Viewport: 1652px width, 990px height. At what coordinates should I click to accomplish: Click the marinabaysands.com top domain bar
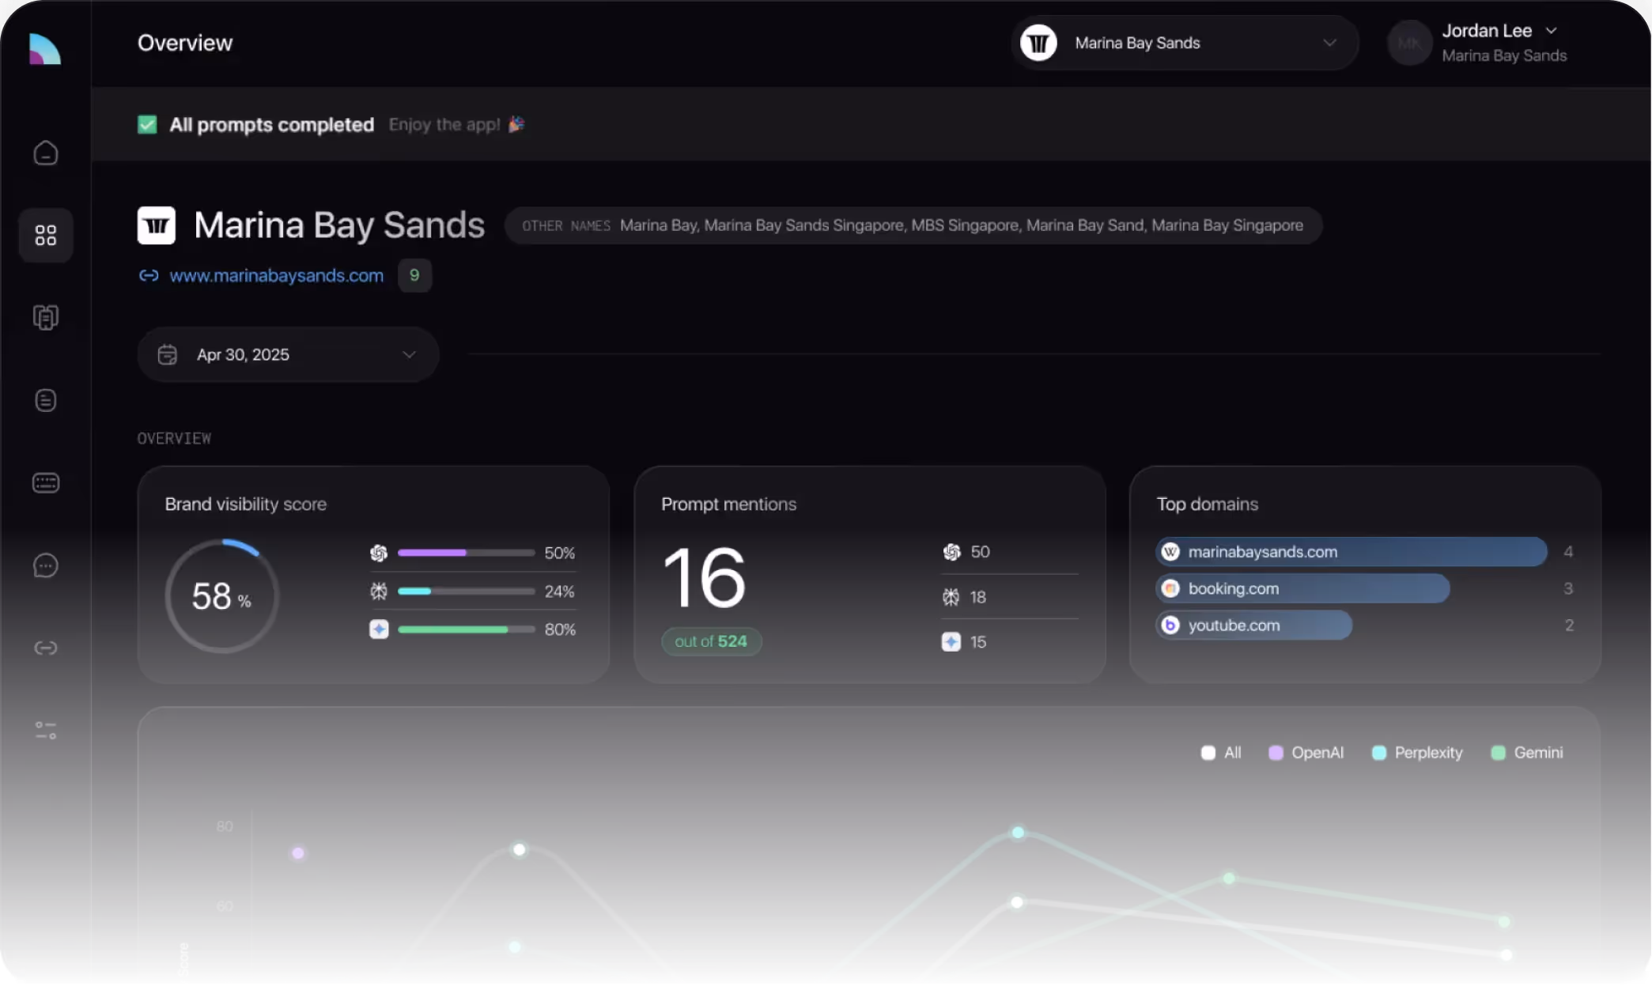1351,552
